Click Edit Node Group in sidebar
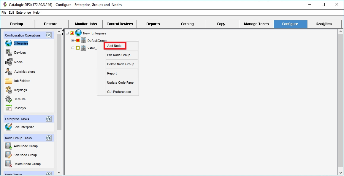This screenshot has width=344, height=176. [25, 155]
